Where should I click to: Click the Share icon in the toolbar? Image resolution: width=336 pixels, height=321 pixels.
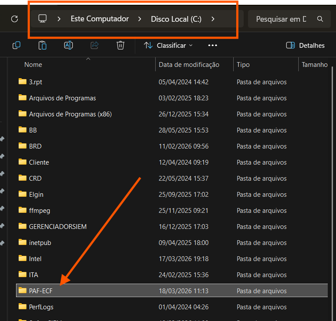tap(95, 45)
